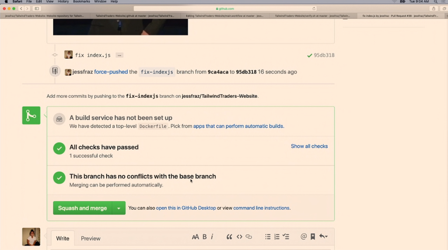448x250 pixels.
Task: Open the Help menu
Action: 114,1
